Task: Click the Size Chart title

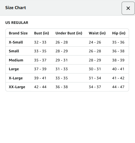Action: pos(15,8)
